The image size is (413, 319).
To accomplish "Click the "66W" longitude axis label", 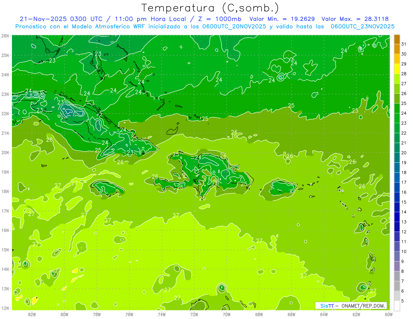I will pos(291,314).
